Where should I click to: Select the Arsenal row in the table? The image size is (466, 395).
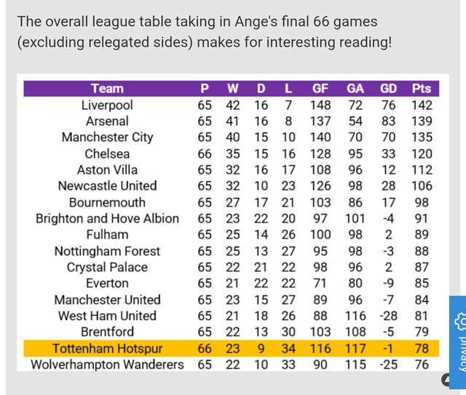click(x=107, y=121)
